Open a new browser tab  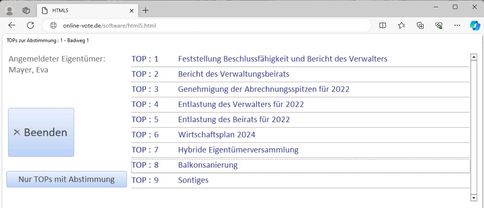(145, 11)
